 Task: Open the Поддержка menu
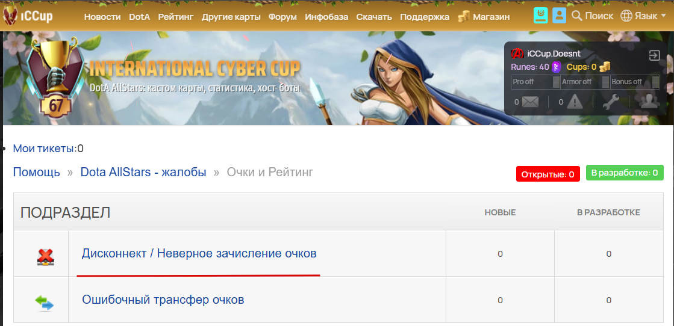[425, 17]
